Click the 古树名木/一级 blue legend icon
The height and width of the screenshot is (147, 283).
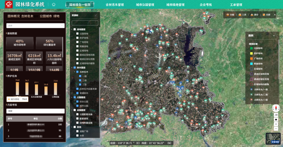(x=251, y=89)
